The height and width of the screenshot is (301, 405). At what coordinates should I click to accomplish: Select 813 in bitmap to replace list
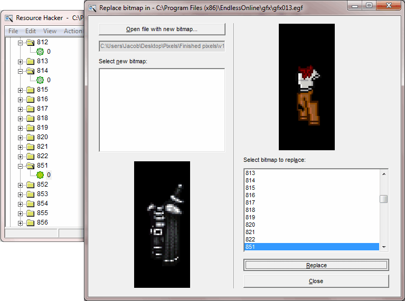click(x=312, y=173)
